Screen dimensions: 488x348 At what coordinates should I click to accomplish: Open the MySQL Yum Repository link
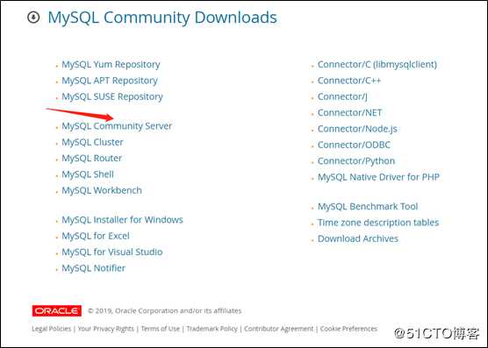tap(111, 64)
